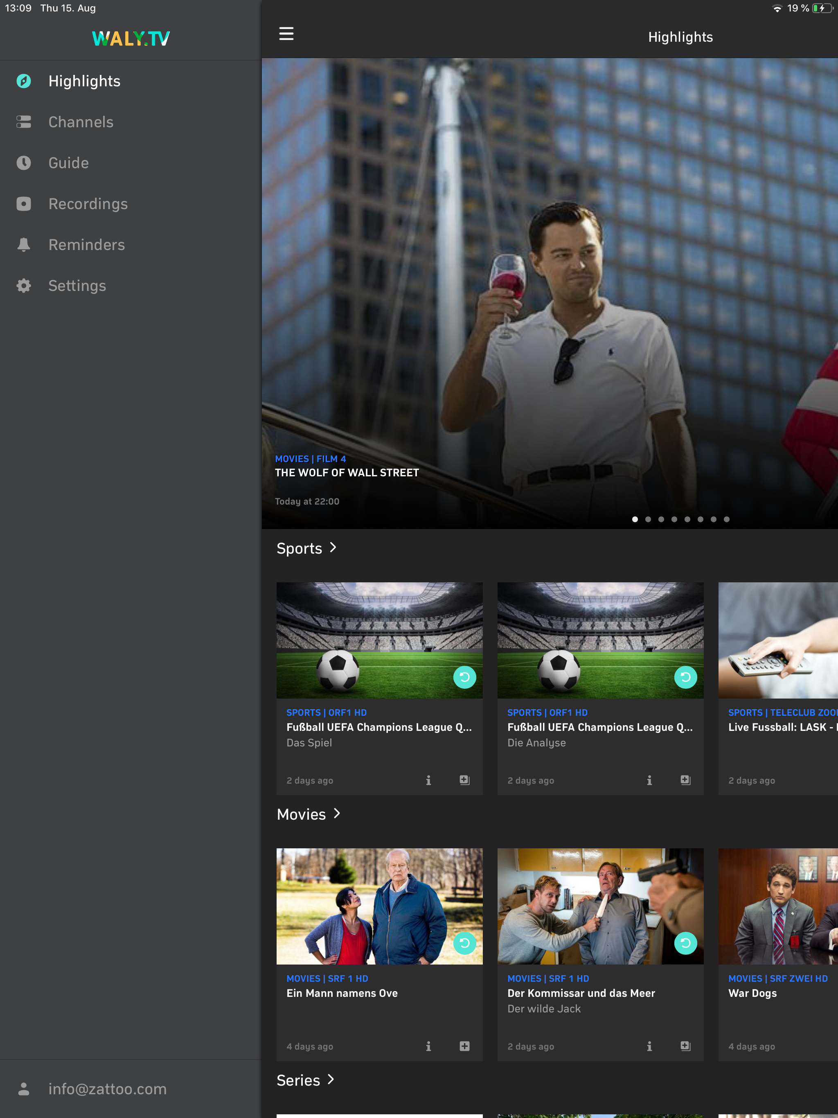Select first carousel page dot
The width and height of the screenshot is (838, 1118).
coord(635,519)
